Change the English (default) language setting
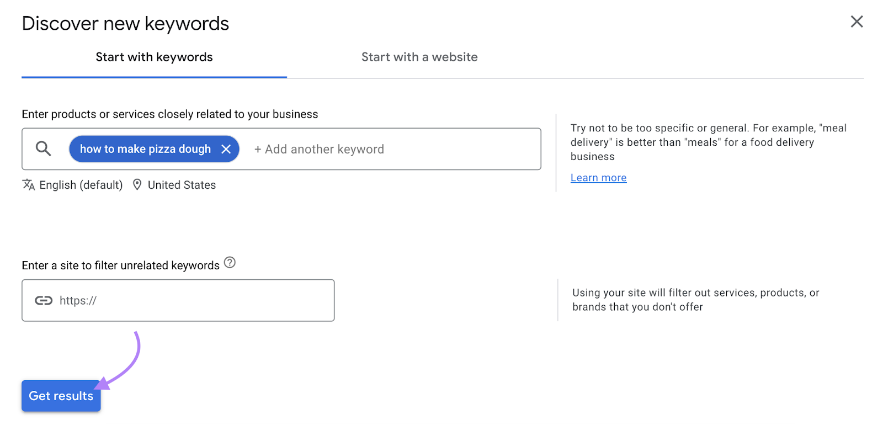The image size is (883, 425). click(x=81, y=185)
